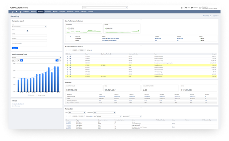Image resolution: width=229 pixels, height=141 pixels.
Task: Open Transactions date range dropdown
Action: pyautogui.click(x=78, y=116)
